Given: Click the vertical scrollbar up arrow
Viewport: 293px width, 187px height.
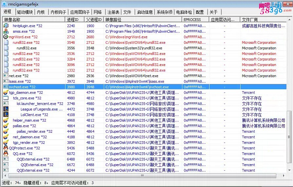Looking at the screenshot, I should 289,19.
